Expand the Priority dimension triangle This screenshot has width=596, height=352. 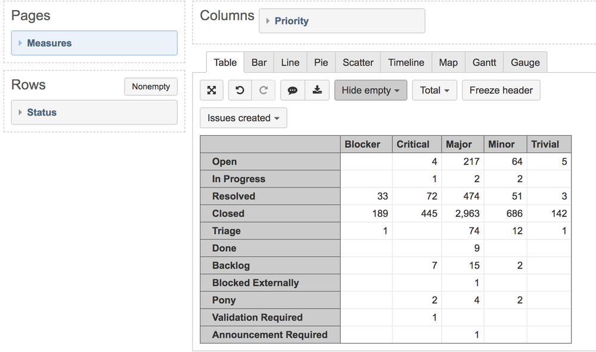(268, 21)
